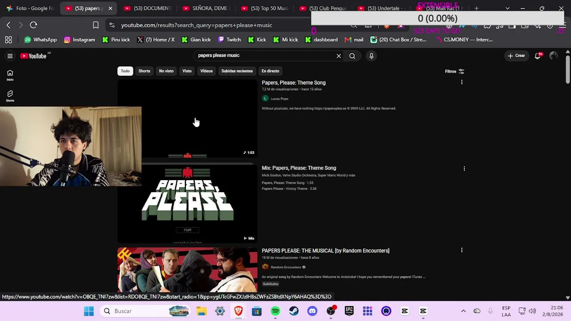Screen dimensions: 571x321
Task: Open Inicio in the YouTube sidebar
Action: coord(10,75)
